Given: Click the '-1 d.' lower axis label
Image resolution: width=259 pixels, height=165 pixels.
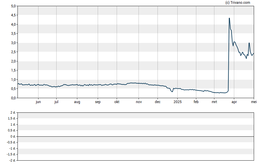Looking at the screenshot, I should (x=13, y=148).
